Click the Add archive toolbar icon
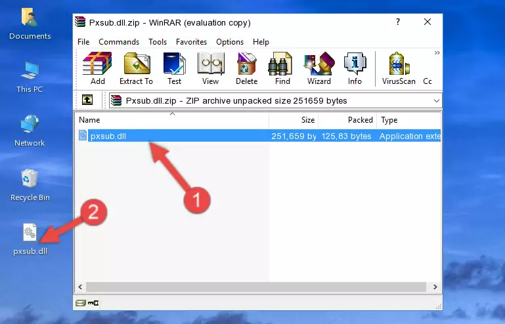 [97, 68]
